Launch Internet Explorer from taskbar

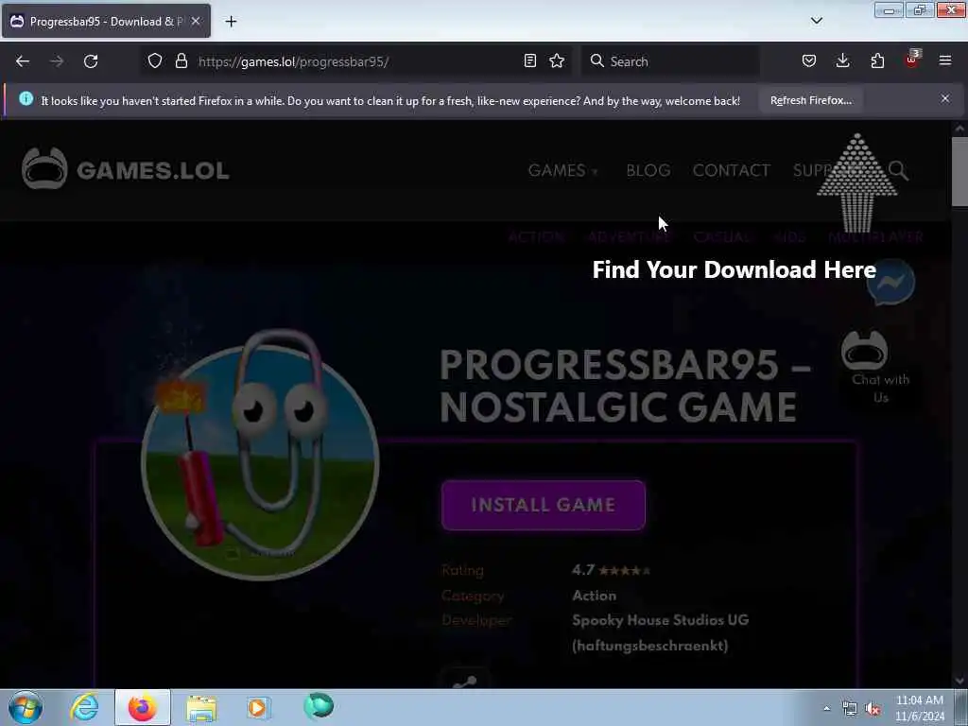[84, 707]
